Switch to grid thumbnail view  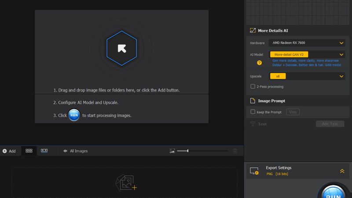(x=29, y=151)
